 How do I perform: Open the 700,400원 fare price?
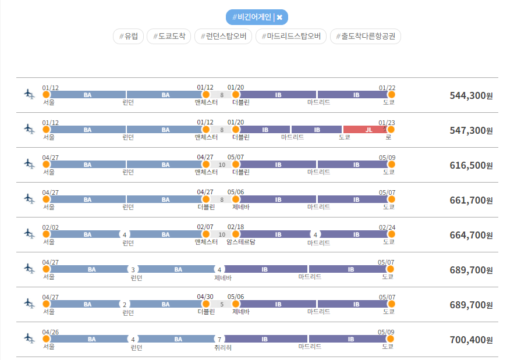(x=471, y=340)
